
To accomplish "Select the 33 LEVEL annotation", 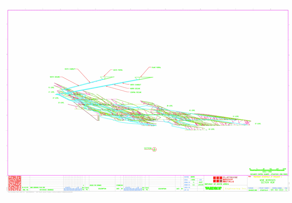I will click(x=61, y=103).
